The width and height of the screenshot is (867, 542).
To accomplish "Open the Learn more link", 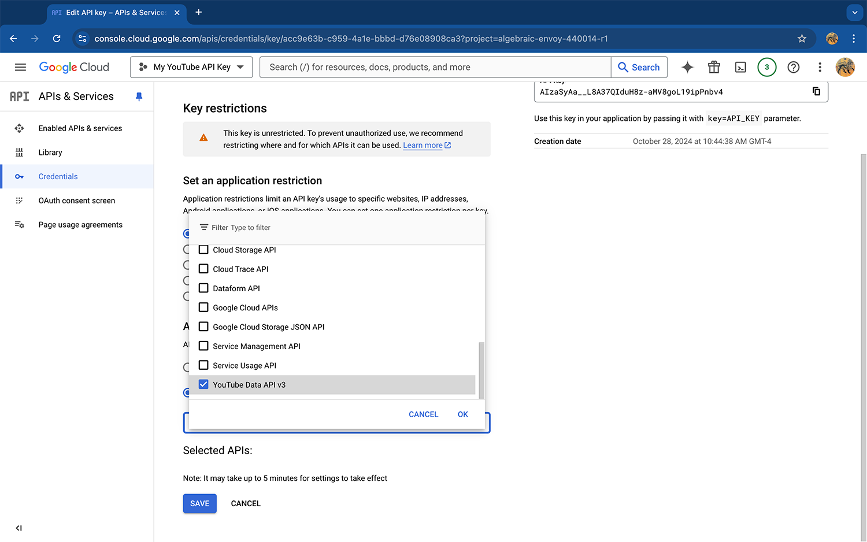I will [427, 145].
